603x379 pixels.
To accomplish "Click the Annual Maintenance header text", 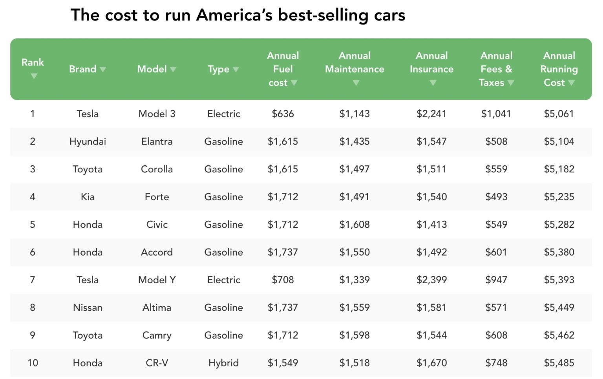I will tap(354, 62).
